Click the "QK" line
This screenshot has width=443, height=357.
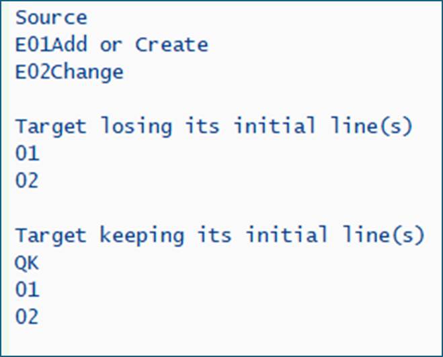pyautogui.click(x=27, y=263)
